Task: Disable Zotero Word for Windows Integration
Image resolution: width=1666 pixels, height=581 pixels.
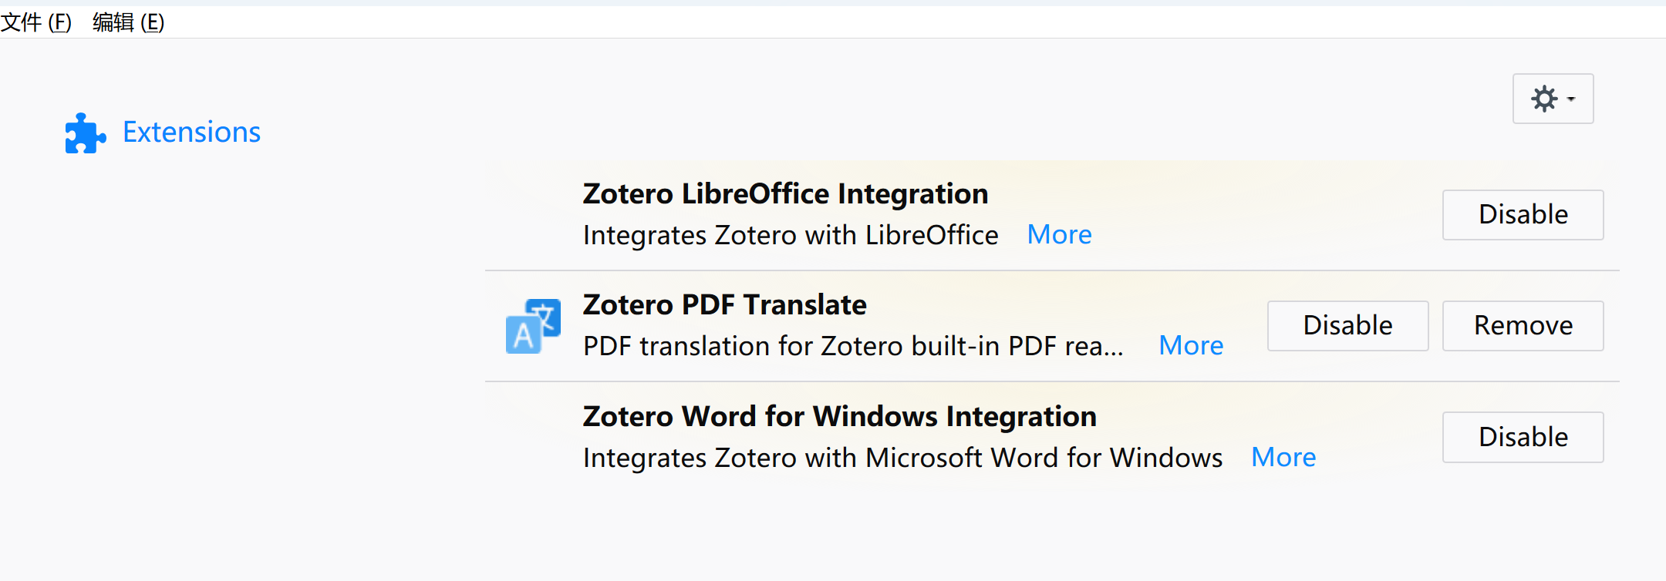Action: [1523, 437]
